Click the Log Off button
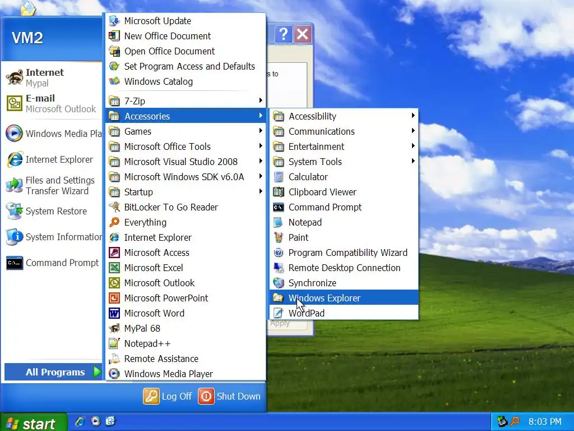Screen dimensions: 574x431 [168, 396]
